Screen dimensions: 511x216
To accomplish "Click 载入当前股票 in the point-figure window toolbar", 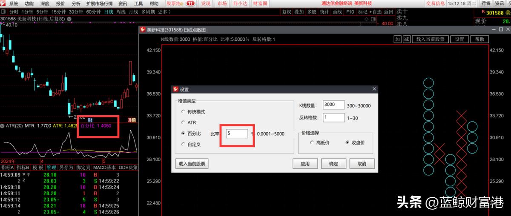I will coord(430,39).
